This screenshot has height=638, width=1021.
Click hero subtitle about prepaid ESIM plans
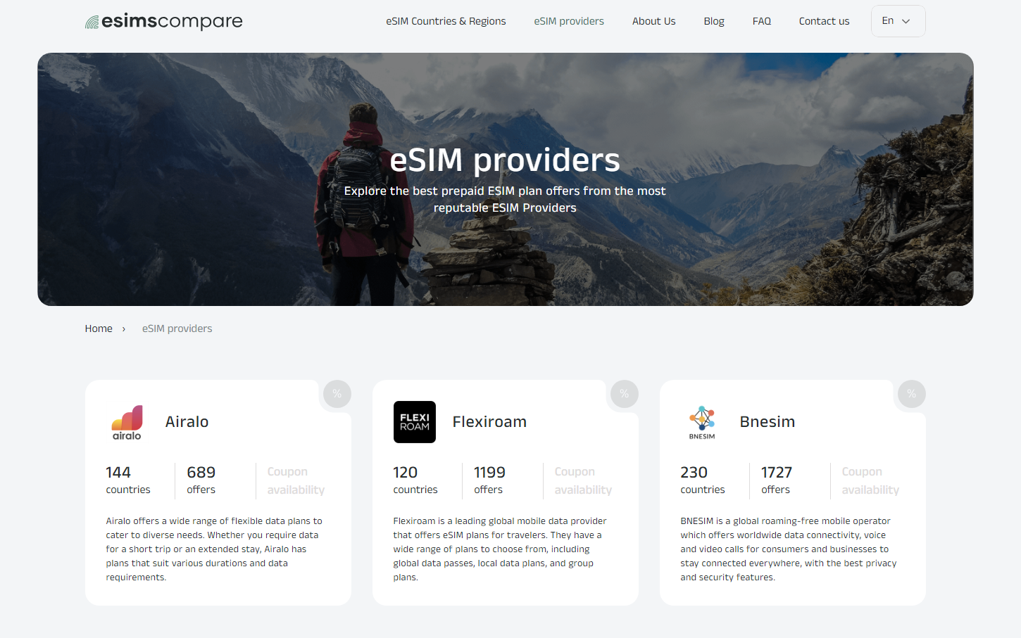(x=505, y=199)
